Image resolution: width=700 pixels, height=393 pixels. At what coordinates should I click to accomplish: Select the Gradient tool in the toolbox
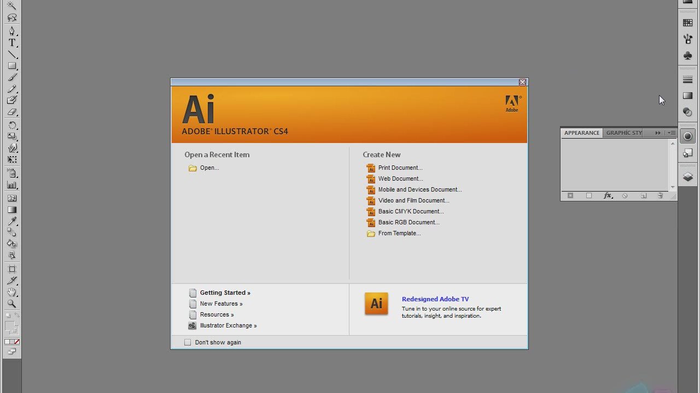click(x=11, y=210)
